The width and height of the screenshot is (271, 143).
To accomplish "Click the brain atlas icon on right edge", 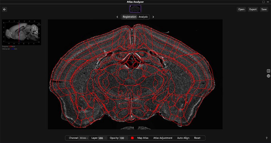I will (x=268, y=76).
